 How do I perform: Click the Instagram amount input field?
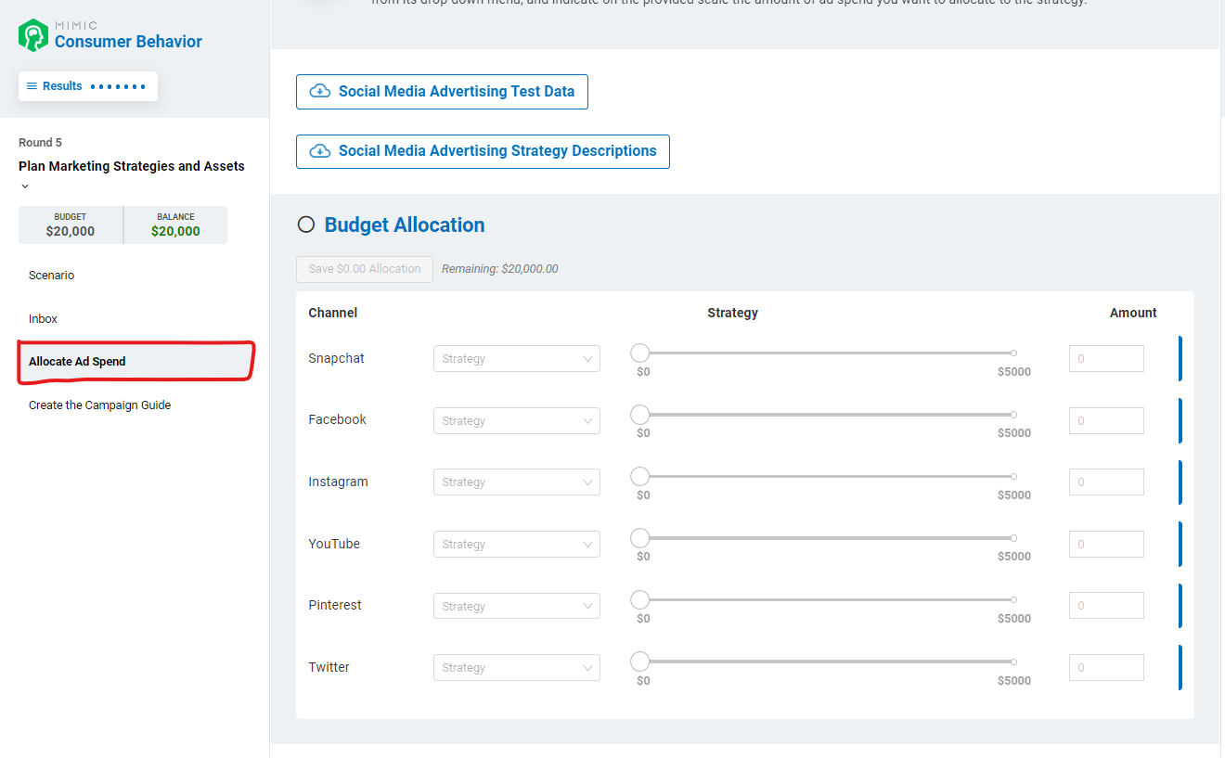point(1106,482)
